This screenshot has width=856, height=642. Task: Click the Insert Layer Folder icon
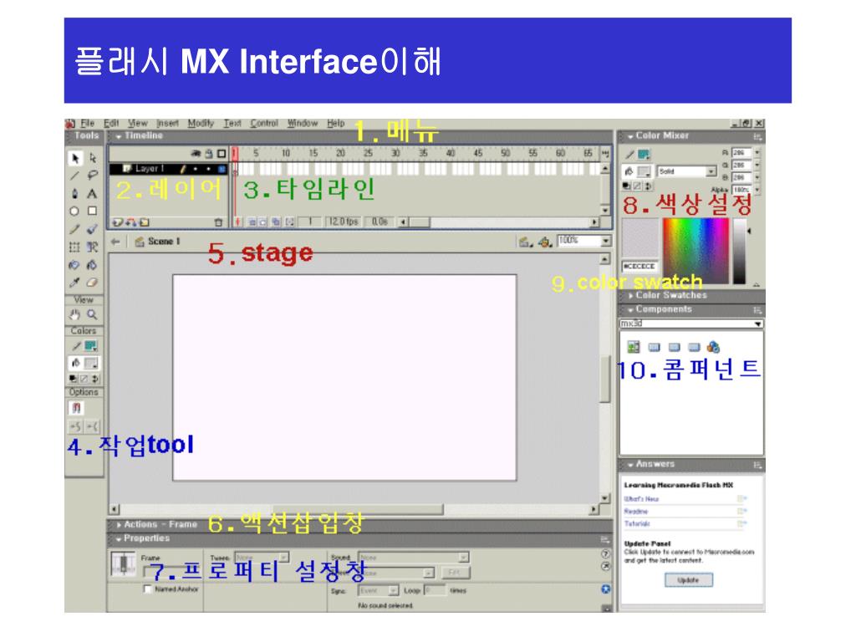point(145,222)
